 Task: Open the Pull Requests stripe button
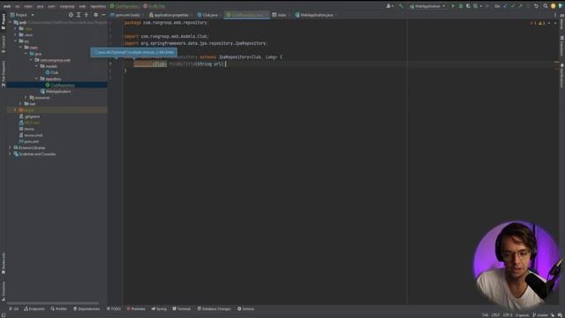4,73
